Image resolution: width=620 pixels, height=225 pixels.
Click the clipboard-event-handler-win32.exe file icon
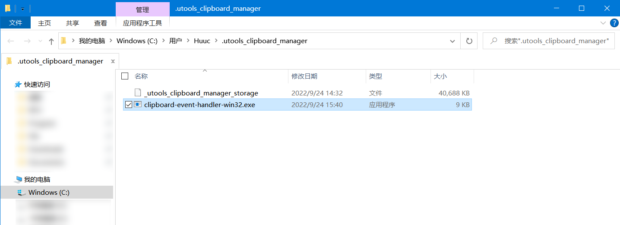138,104
